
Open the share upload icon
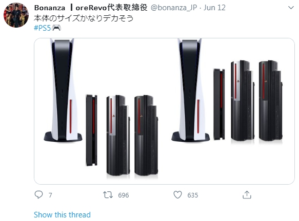[x=247, y=195]
